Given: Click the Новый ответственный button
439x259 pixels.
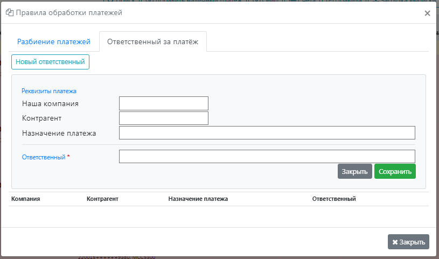Looking at the screenshot, I should click(x=51, y=62).
